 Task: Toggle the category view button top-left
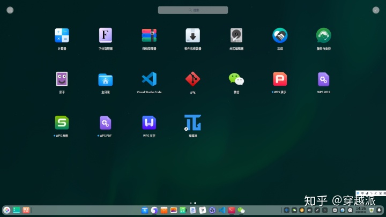[10, 10]
